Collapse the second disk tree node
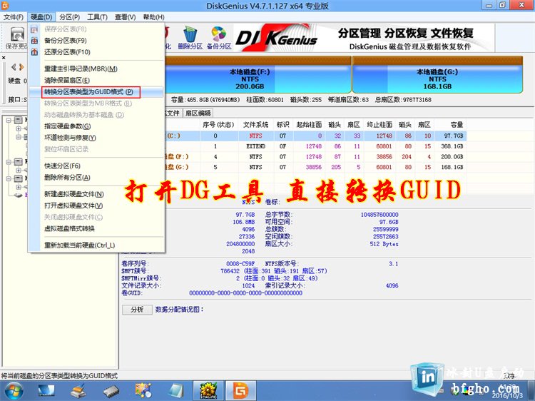The height and width of the screenshot is (401, 535). [9, 162]
